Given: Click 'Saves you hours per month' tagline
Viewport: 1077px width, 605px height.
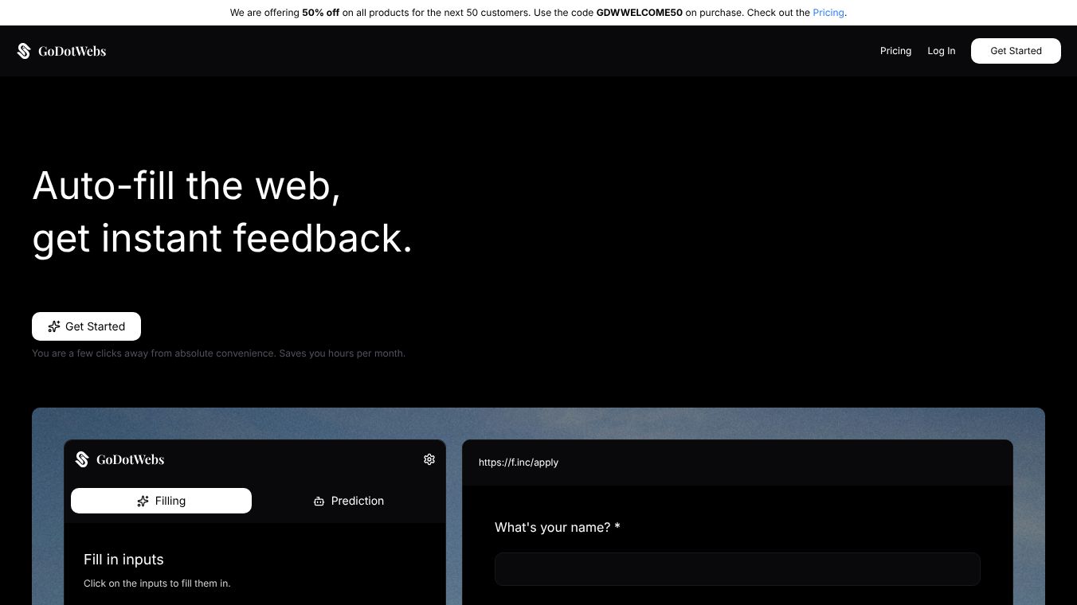Looking at the screenshot, I should tap(342, 353).
